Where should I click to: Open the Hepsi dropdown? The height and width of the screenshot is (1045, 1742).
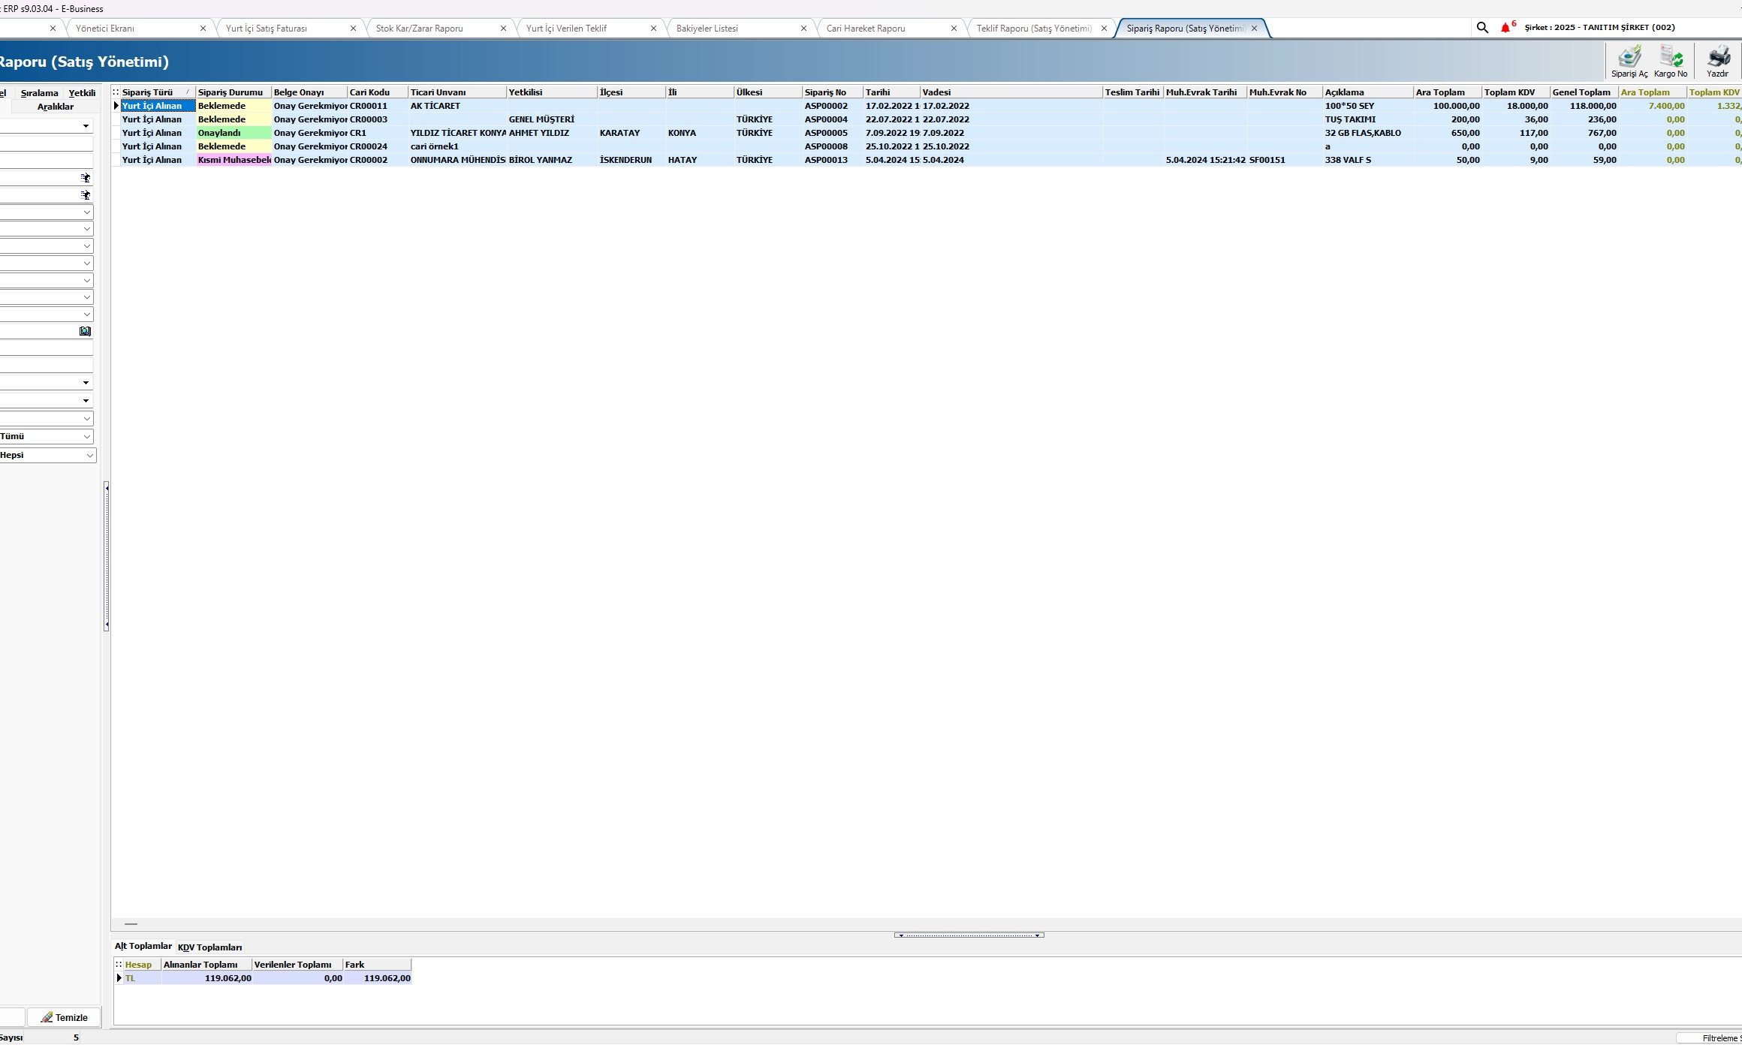tap(89, 456)
